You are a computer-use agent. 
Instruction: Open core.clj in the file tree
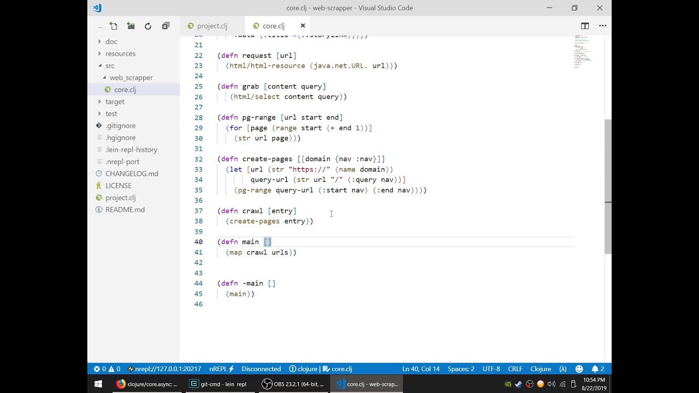125,90
